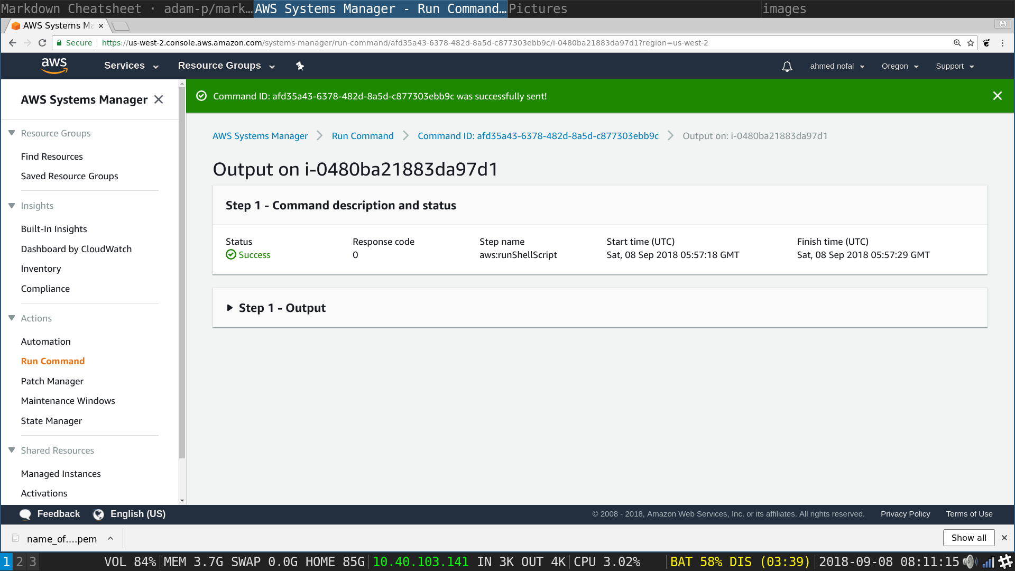Image resolution: width=1015 pixels, height=571 pixels.
Task: Click the pin shortcut icon in navbar
Action: 300,66
